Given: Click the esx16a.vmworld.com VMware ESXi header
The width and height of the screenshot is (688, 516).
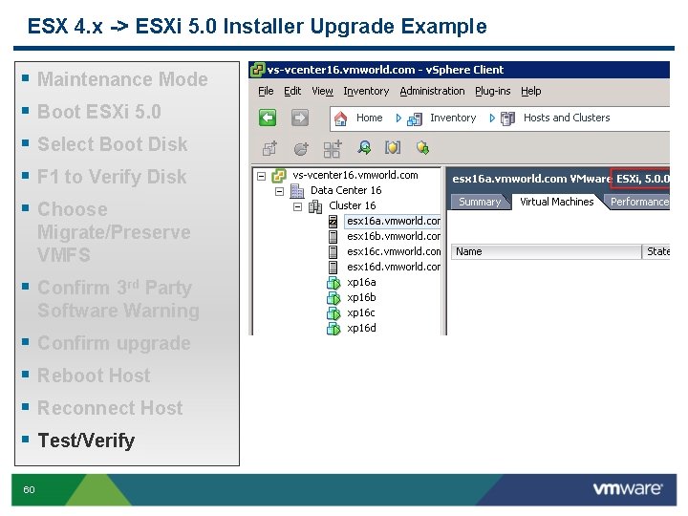Looking at the screenshot, I should (560, 179).
